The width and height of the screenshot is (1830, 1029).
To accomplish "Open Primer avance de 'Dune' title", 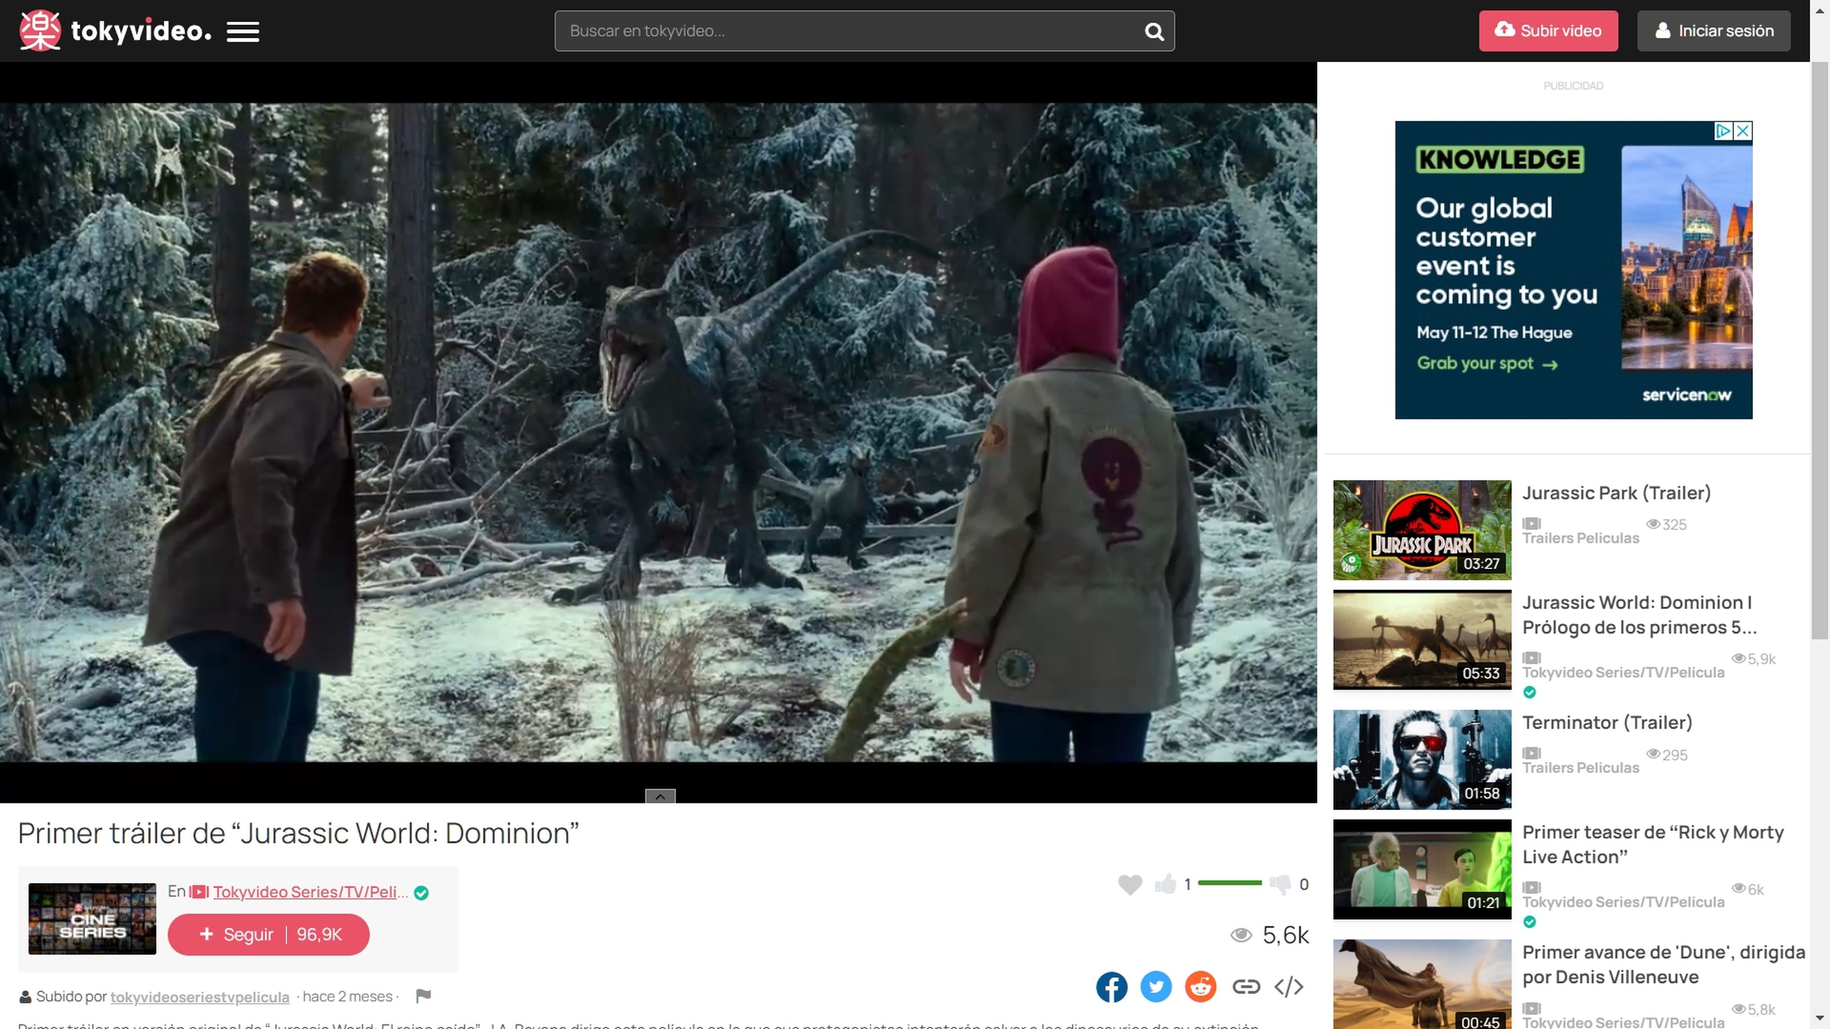I will tap(1663, 964).
